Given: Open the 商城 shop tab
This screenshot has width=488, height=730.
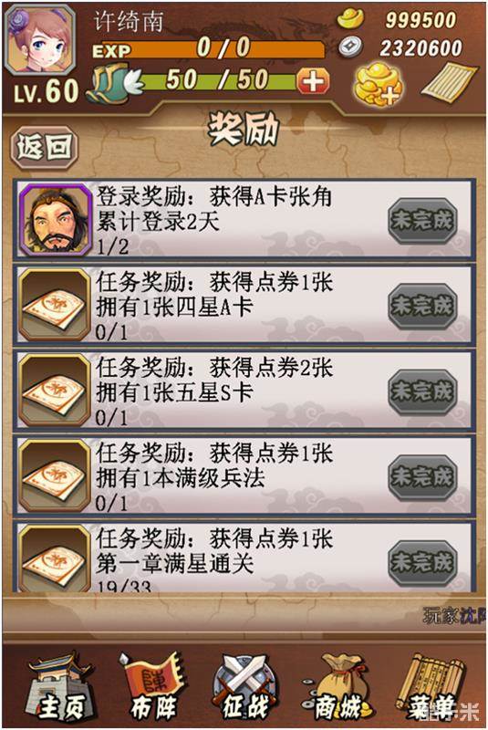Looking at the screenshot, I should click(x=337, y=688).
